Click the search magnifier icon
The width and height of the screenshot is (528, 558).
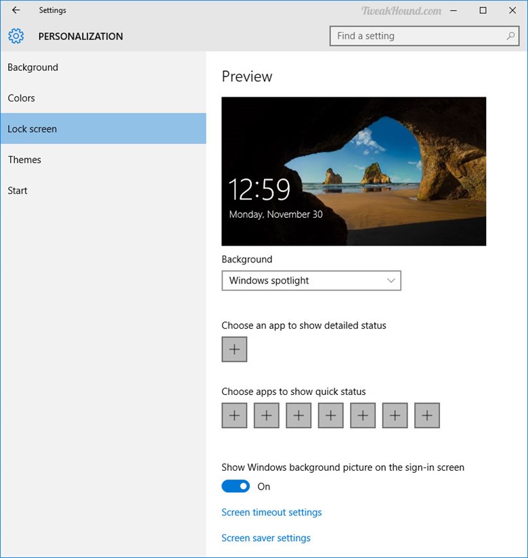(510, 36)
